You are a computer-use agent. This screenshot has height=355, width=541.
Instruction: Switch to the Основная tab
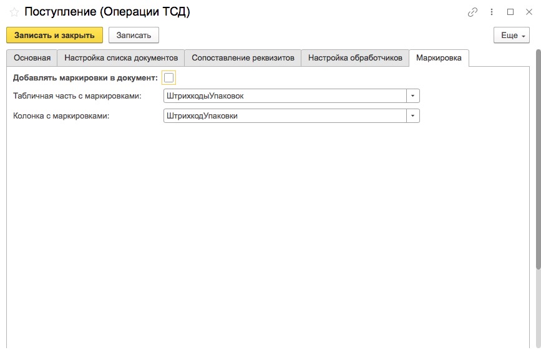point(32,58)
